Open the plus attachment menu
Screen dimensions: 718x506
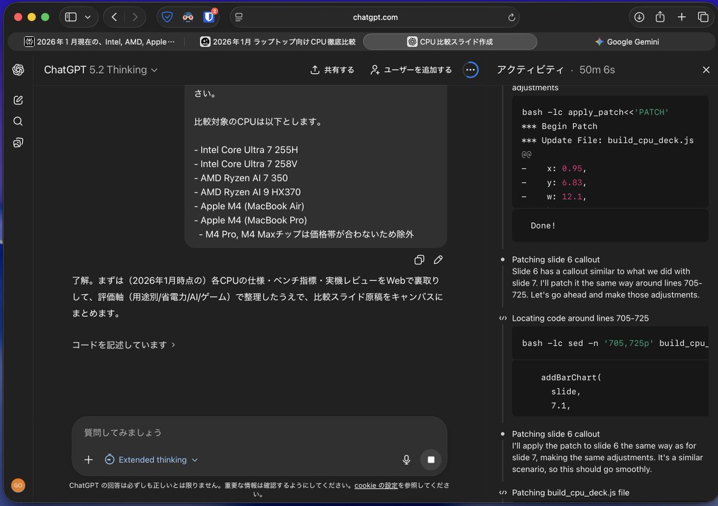coord(89,460)
